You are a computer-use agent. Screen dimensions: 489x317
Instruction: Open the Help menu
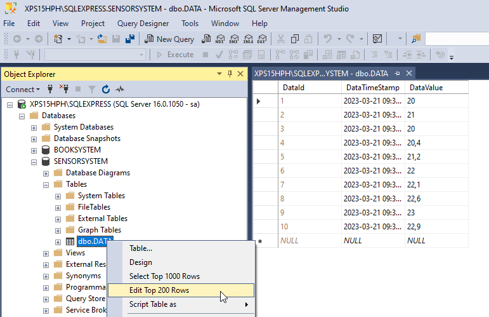259,24
